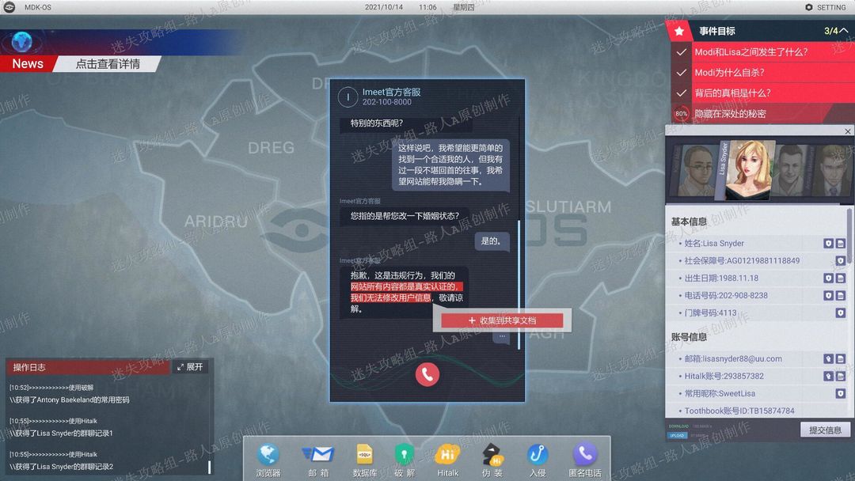Screen dimensions: 855x481
Task: Collapse the 事件目标 objectives chevron
Action: (x=844, y=31)
